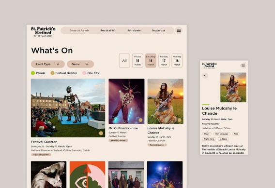This screenshot has height=188, width=275.
Task: Click the Festival Quarter event title
Action: [44, 142]
